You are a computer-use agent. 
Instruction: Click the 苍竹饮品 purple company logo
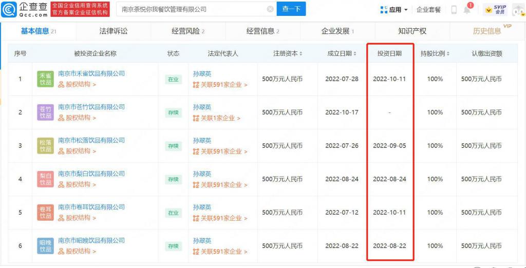(46, 112)
